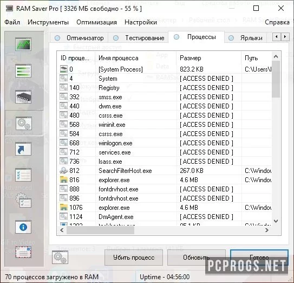The height and width of the screenshot is (283, 294).
Task: Click the explorer.exe icon for PID 1076
Action: (64, 207)
